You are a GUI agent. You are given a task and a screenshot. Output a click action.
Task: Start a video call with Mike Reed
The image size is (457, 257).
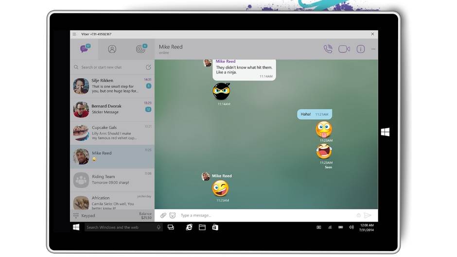344,49
